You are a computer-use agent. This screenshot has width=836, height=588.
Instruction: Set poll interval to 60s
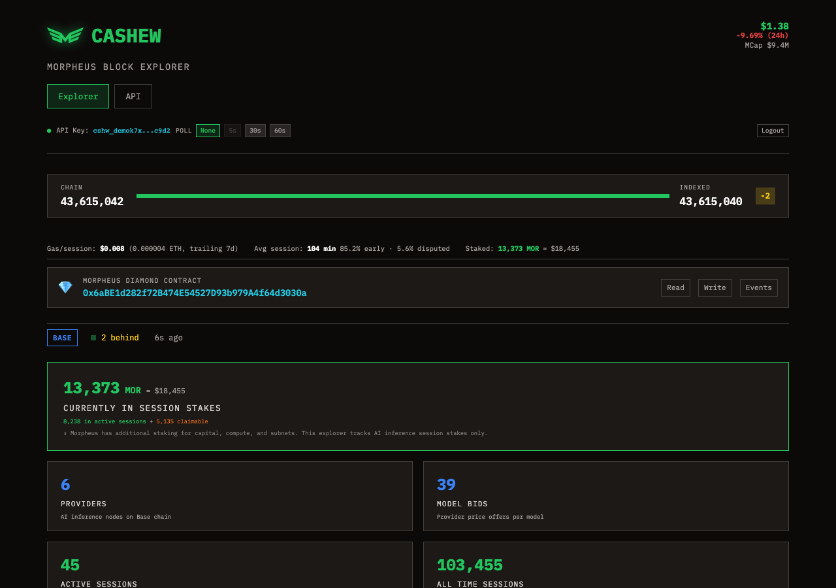click(x=280, y=131)
